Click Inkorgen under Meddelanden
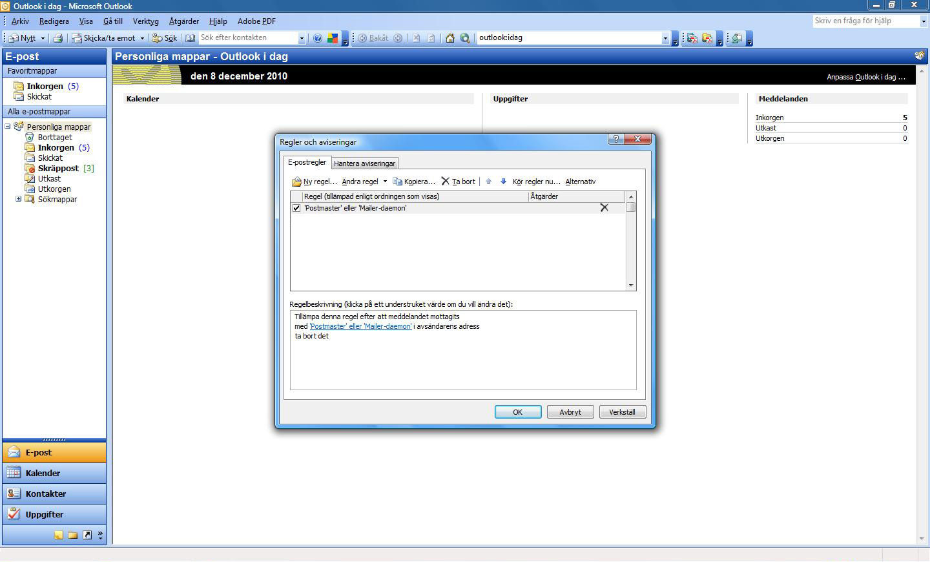The width and height of the screenshot is (930, 562). tap(770, 118)
